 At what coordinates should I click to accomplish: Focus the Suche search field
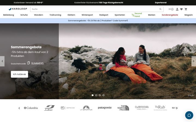tap(97, 9)
